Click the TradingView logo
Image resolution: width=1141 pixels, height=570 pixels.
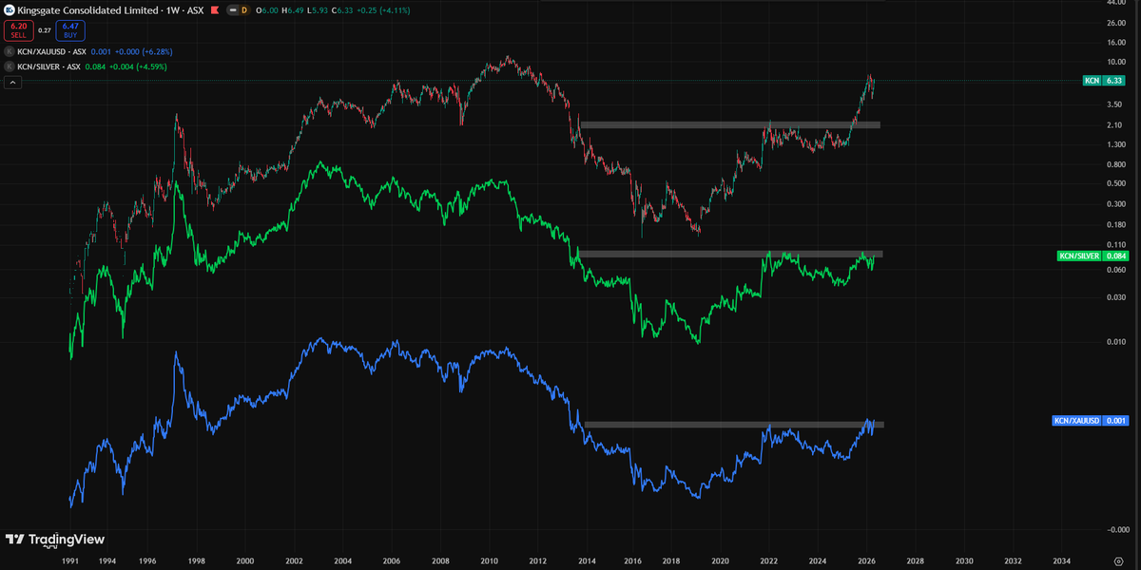54,540
